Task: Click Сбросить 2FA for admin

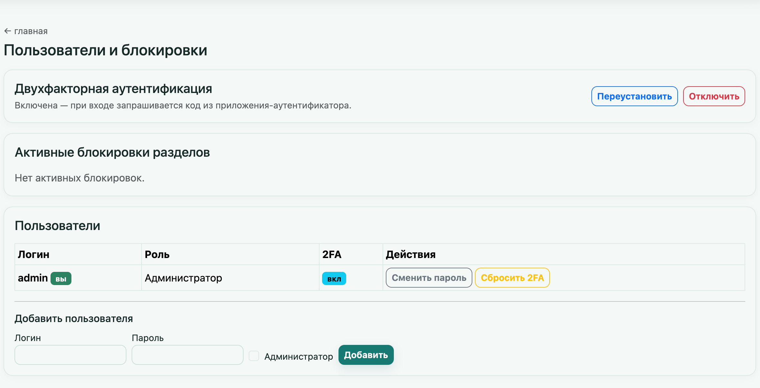Action: (x=512, y=278)
